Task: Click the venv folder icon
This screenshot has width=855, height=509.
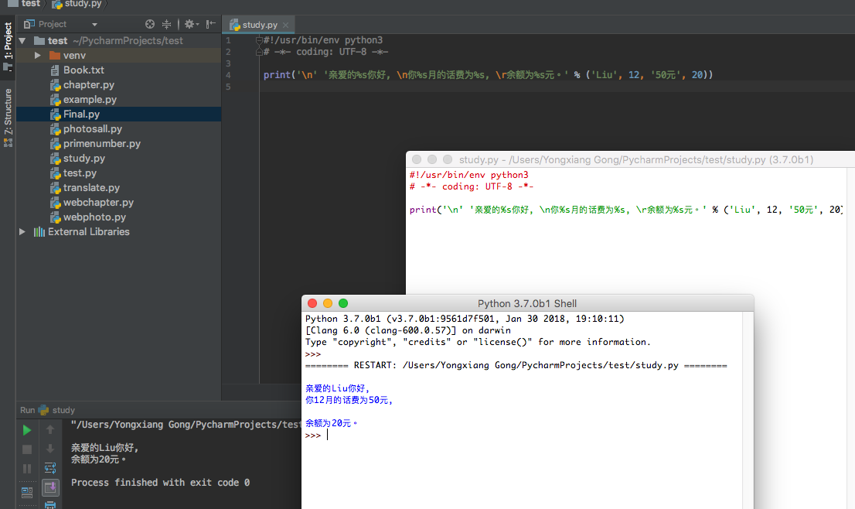Action: (55, 55)
